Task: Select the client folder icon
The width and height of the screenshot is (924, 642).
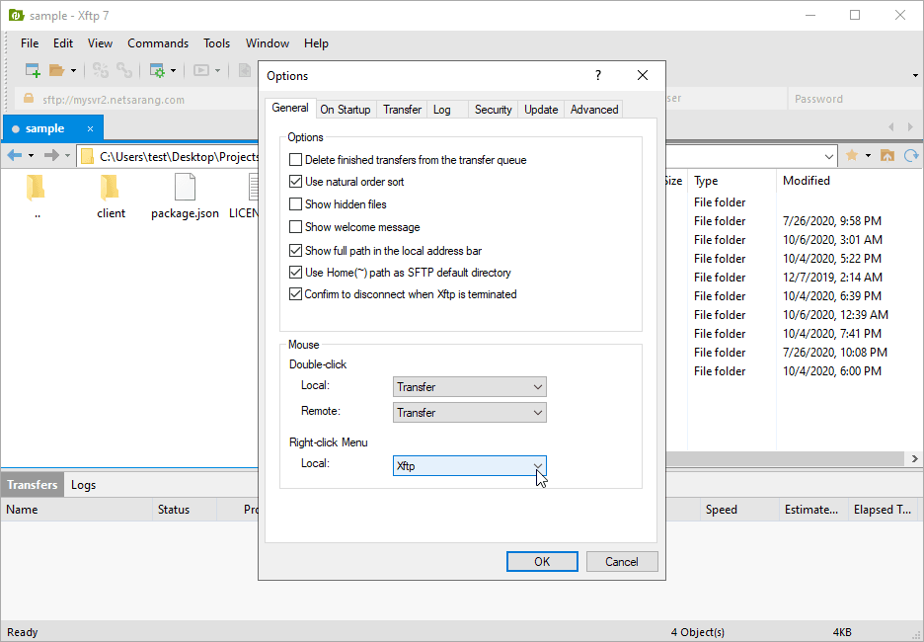Action: (x=110, y=188)
